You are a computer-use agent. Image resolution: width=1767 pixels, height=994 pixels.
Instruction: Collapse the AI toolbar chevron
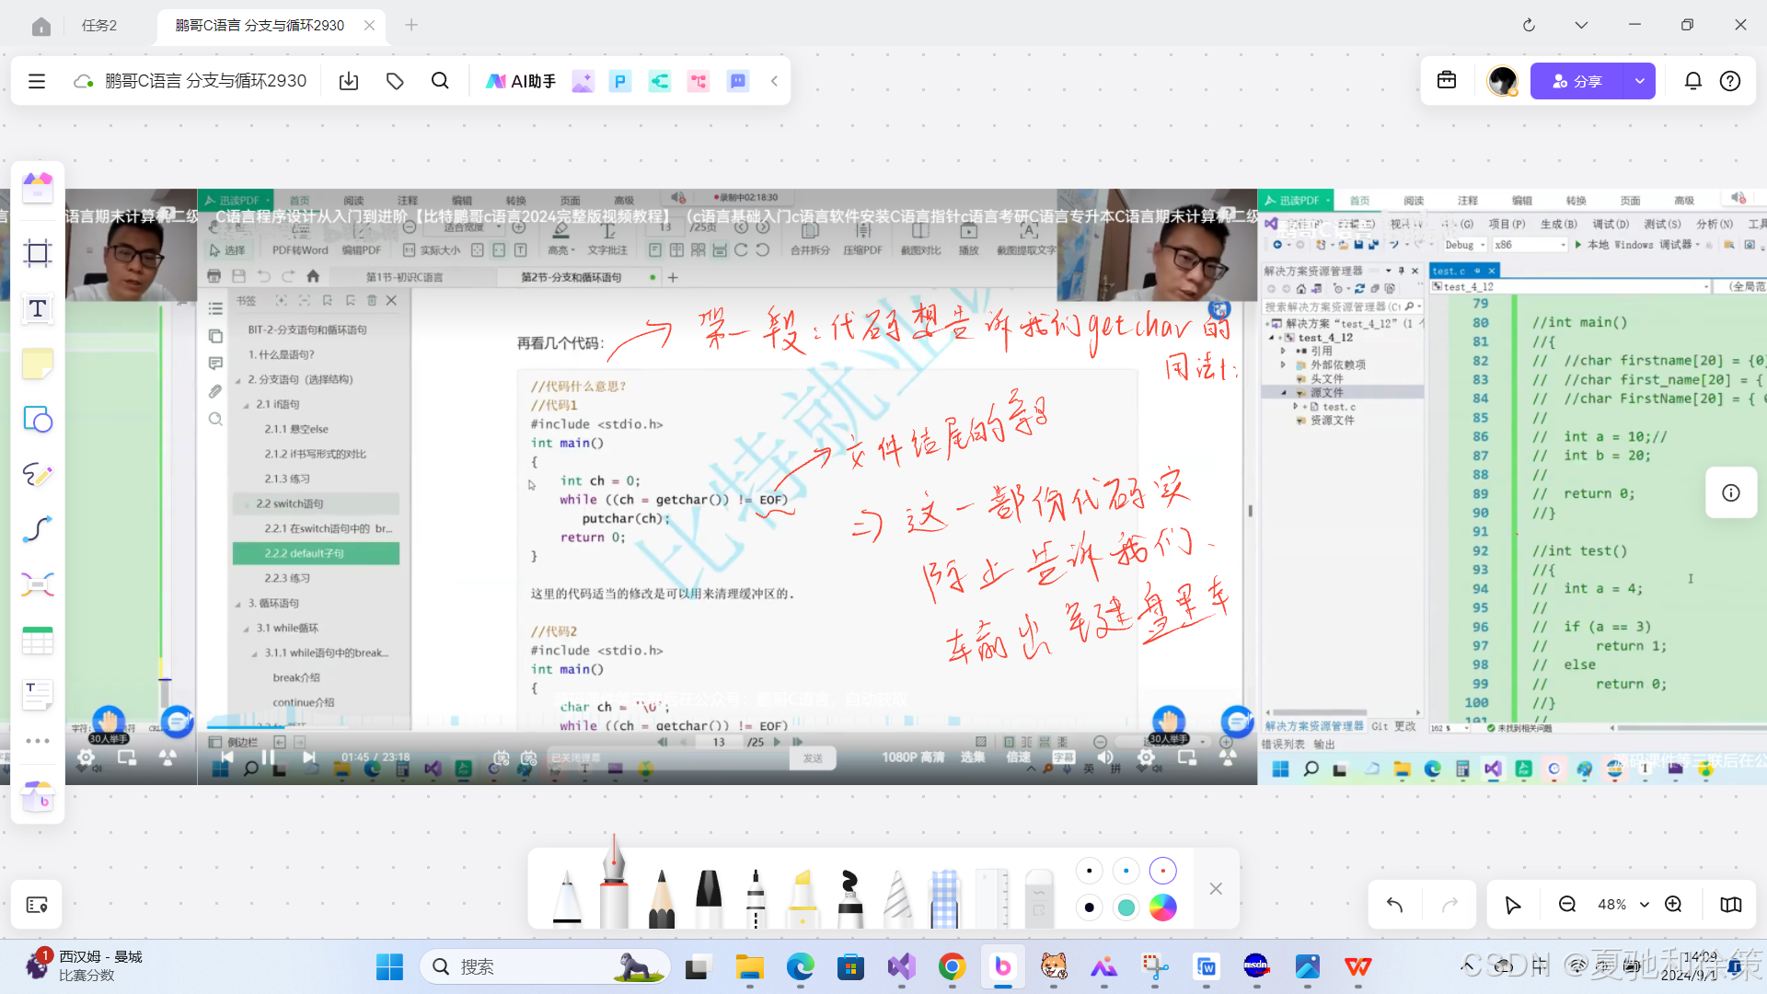point(775,81)
